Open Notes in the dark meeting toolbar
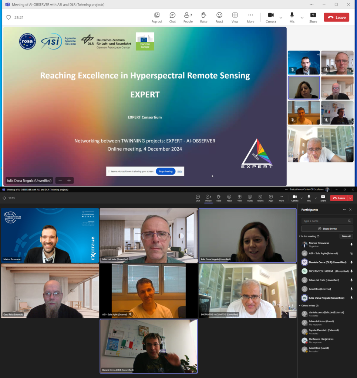Viewport: 357px width, 378px height. (250, 197)
